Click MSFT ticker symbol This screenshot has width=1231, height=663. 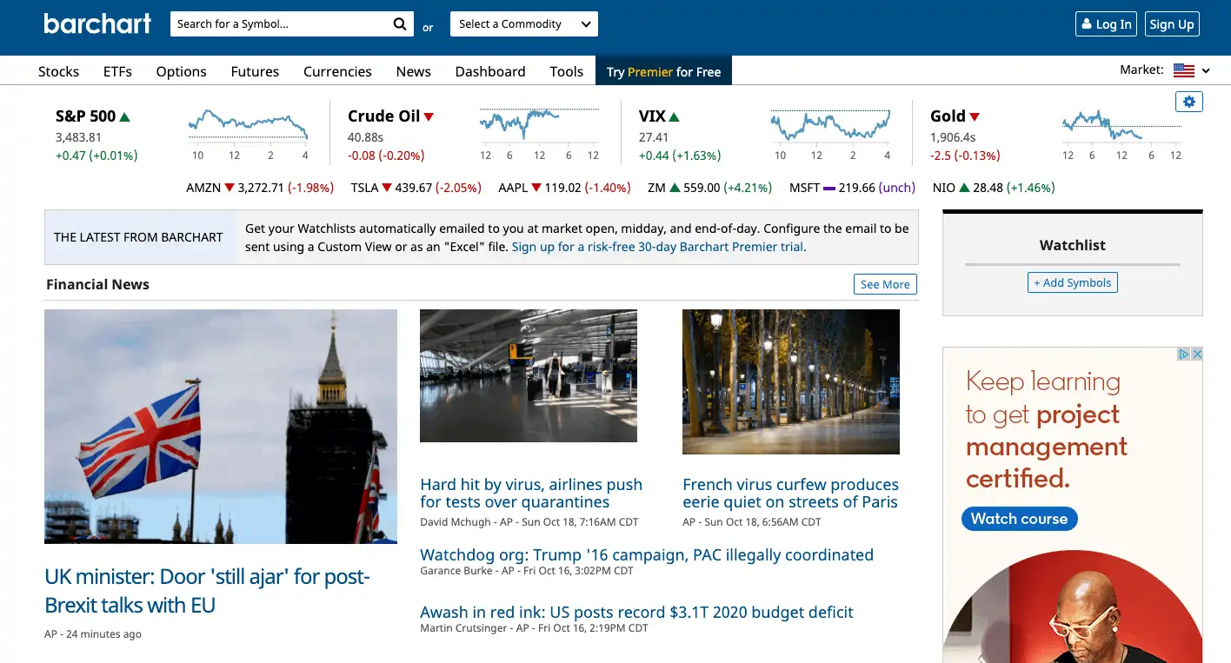(804, 188)
